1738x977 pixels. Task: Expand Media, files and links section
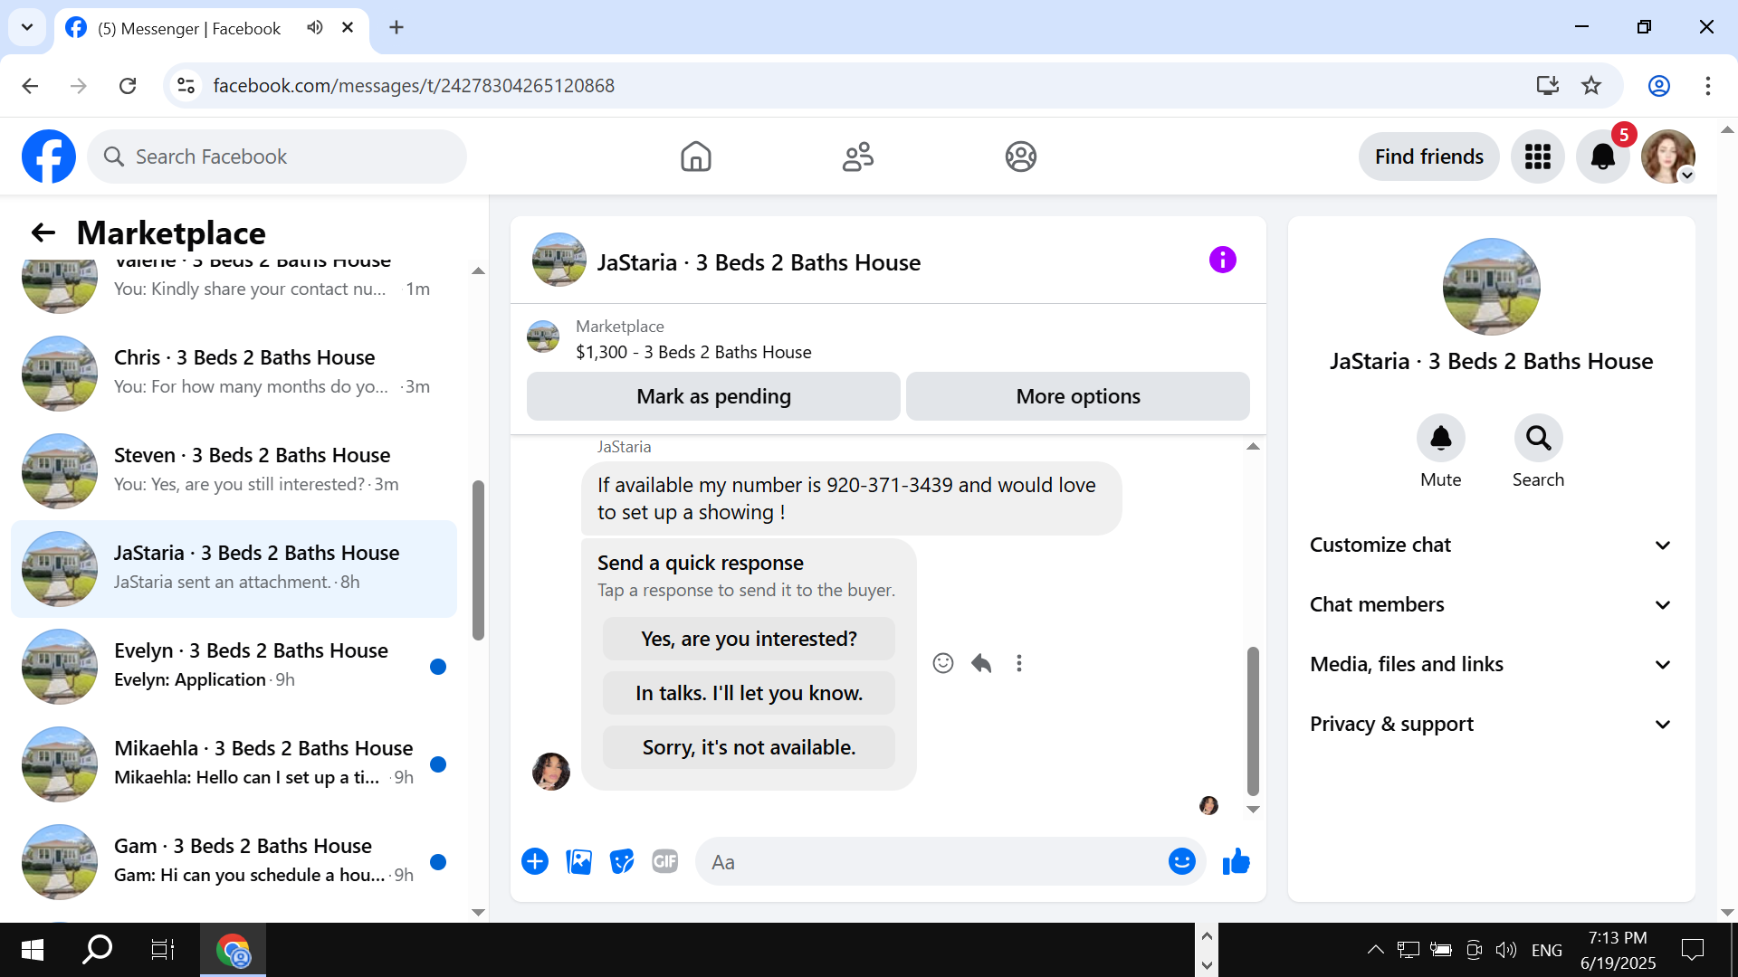tap(1491, 664)
